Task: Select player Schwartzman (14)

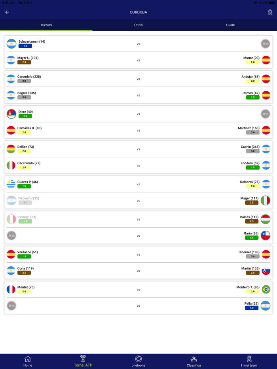Action: pyautogui.click(x=32, y=41)
